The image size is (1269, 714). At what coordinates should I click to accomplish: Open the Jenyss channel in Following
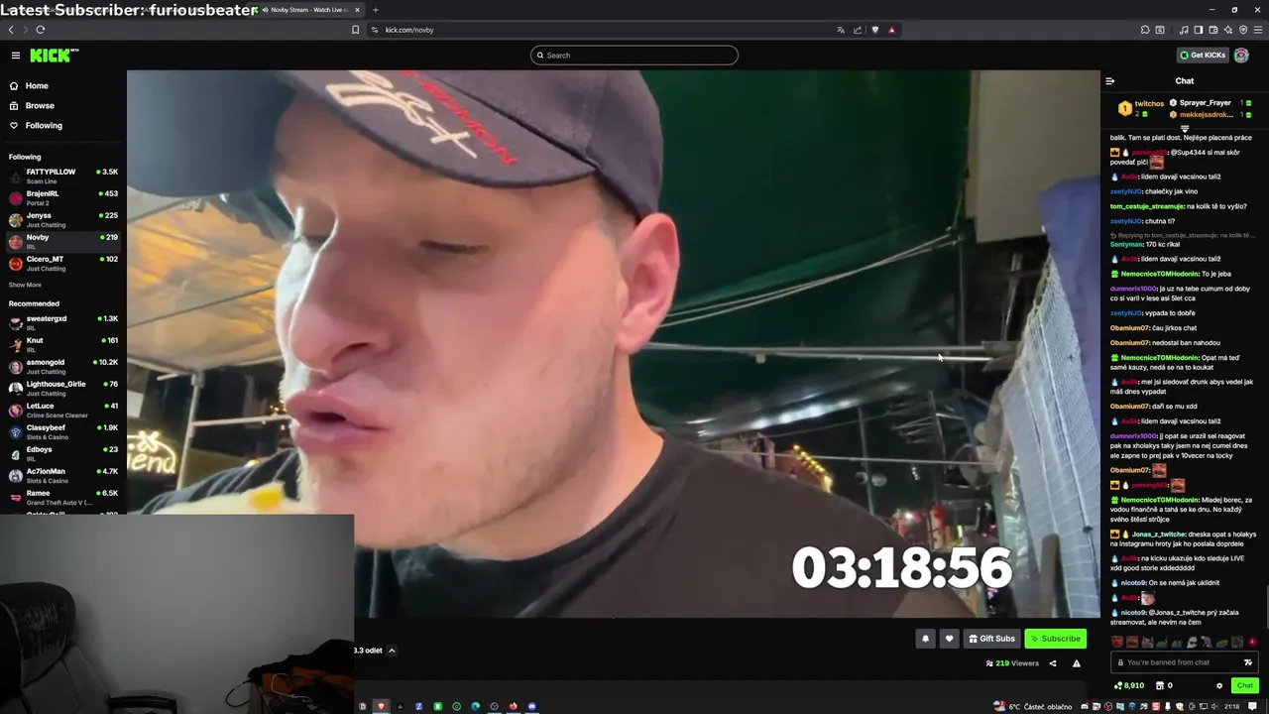[63, 220]
